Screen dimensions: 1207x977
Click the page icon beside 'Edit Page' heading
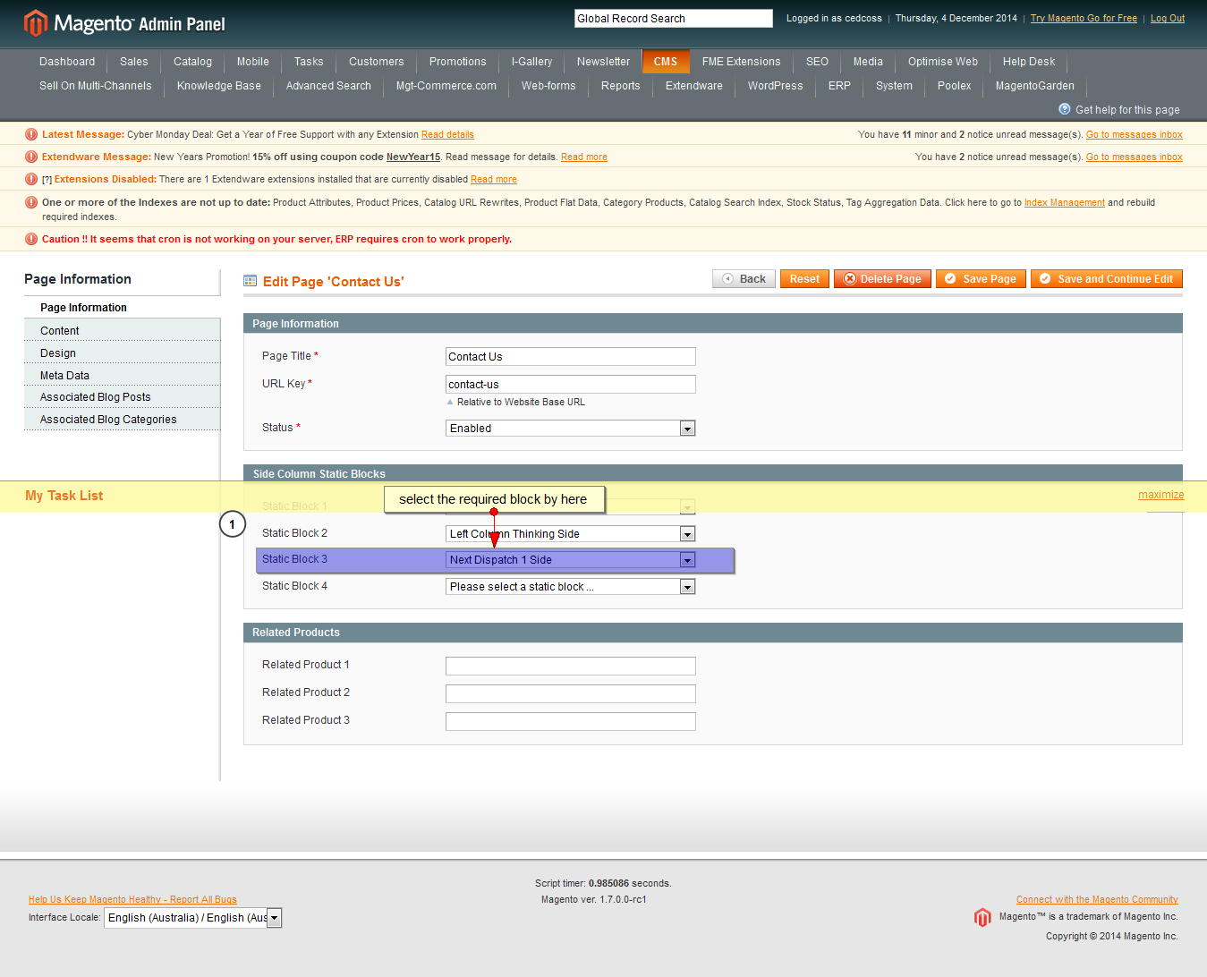pyautogui.click(x=251, y=281)
